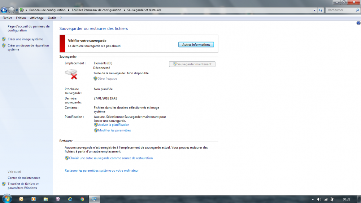Open the Edition menu
361x203 pixels.
(21, 18)
